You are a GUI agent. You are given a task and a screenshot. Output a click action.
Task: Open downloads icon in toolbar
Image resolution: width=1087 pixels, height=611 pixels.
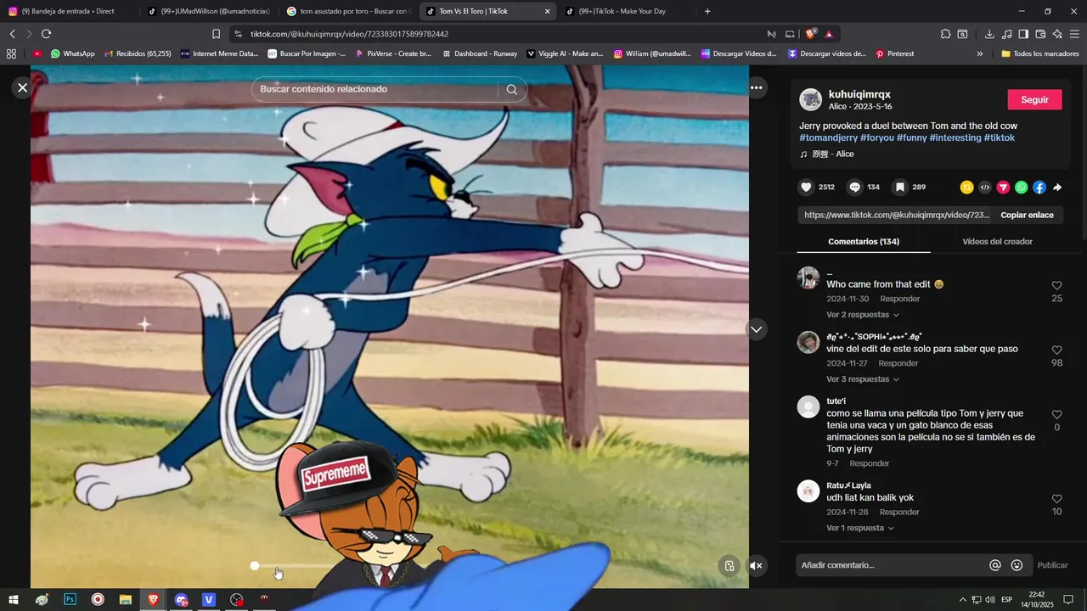coord(989,34)
